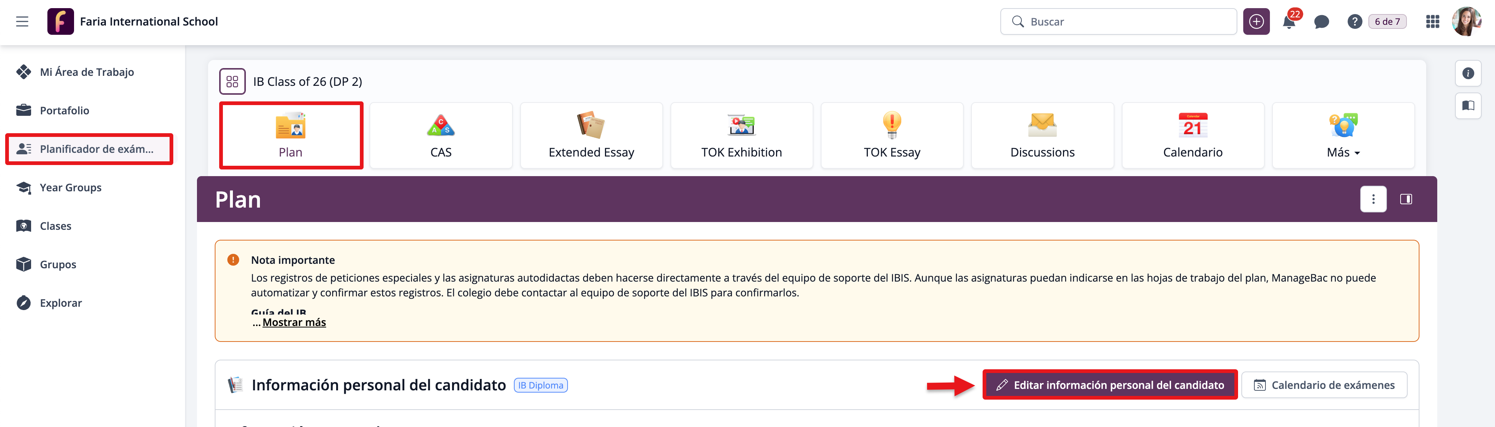Toggle the side panel in Plan header

[1406, 199]
